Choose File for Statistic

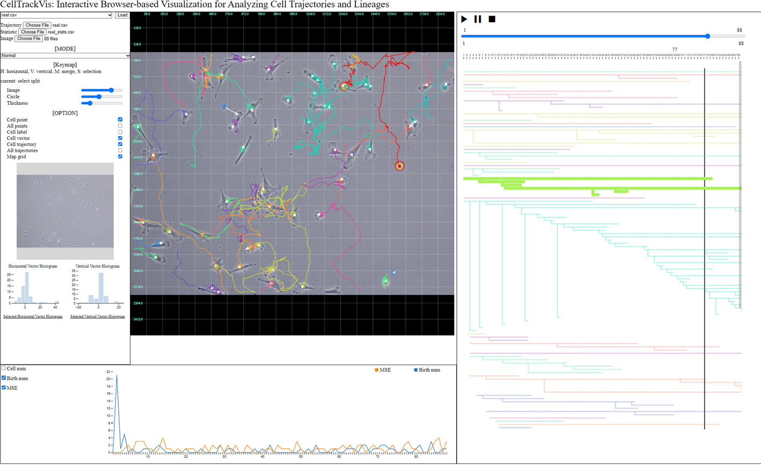point(32,32)
